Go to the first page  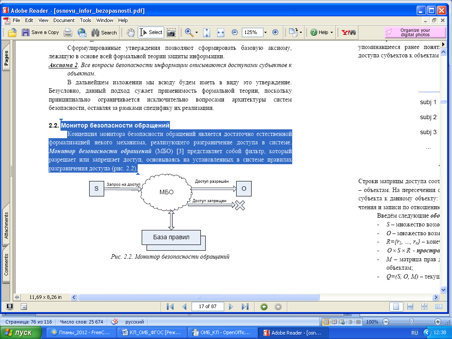170,306
